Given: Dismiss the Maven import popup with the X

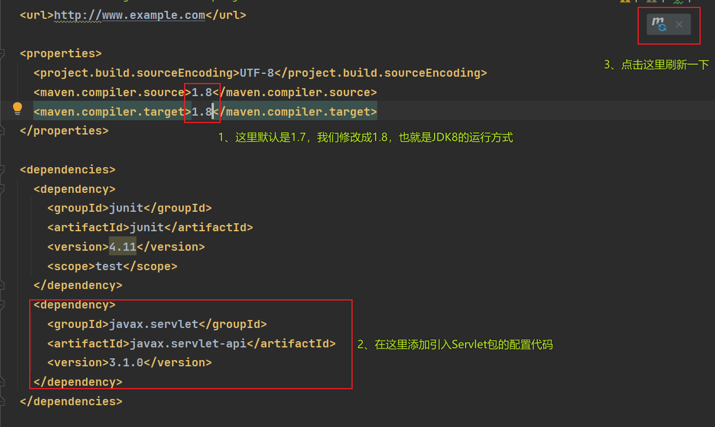Looking at the screenshot, I should tap(679, 25).
